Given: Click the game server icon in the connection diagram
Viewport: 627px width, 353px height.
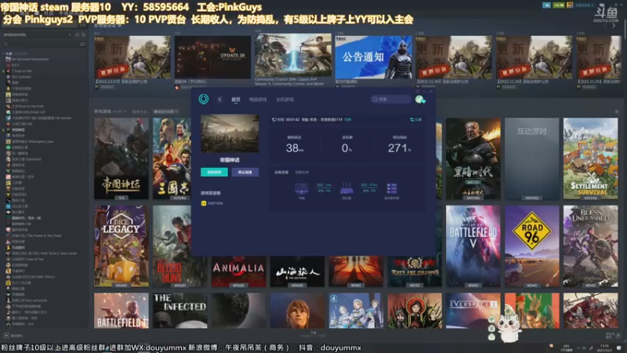Looking at the screenshot, I should (391, 188).
